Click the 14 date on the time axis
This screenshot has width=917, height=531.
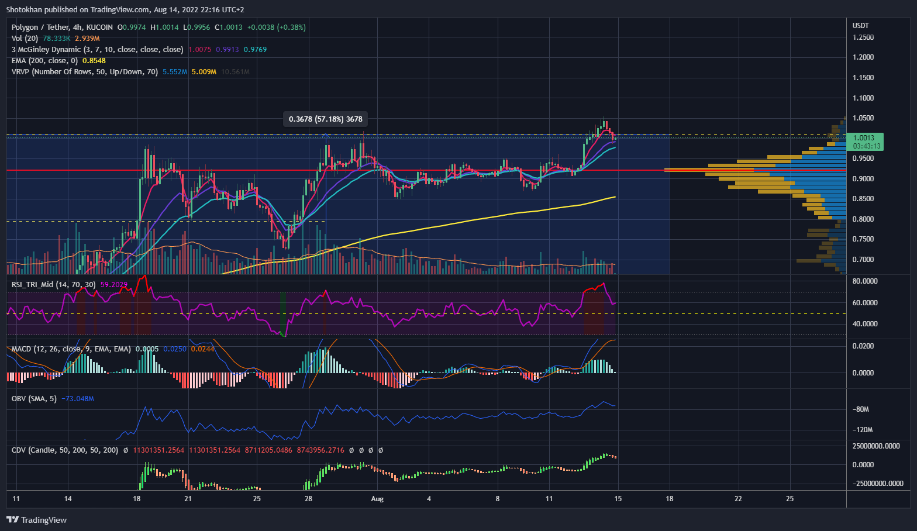click(x=68, y=499)
